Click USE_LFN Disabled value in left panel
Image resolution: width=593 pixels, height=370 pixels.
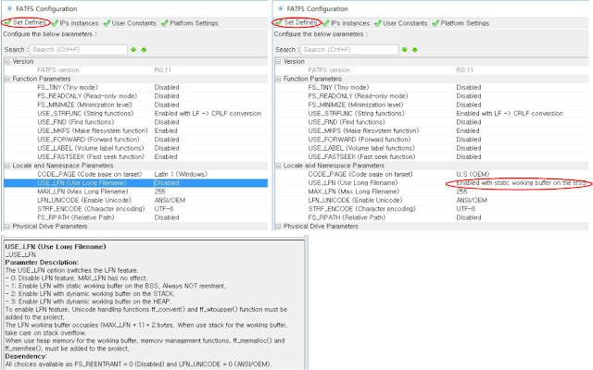click(x=167, y=183)
